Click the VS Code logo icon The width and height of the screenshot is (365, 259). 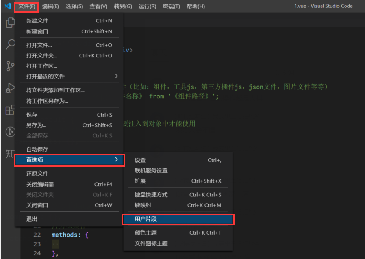coord(8,6)
